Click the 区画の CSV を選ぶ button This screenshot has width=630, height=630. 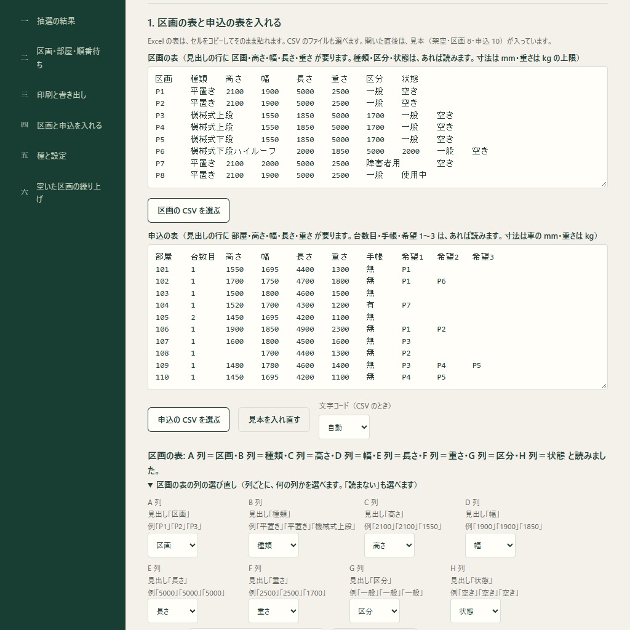tap(188, 210)
